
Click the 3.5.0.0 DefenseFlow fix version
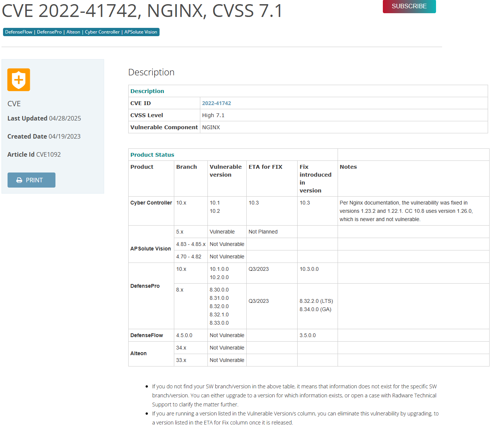point(308,335)
